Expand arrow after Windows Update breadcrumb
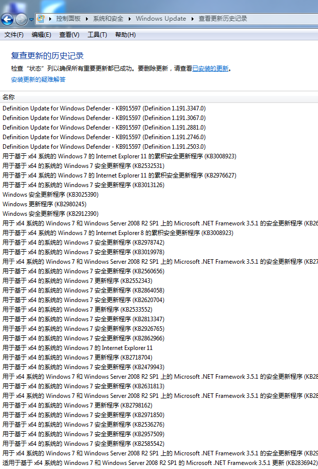The width and height of the screenshot is (318, 469). click(x=192, y=19)
